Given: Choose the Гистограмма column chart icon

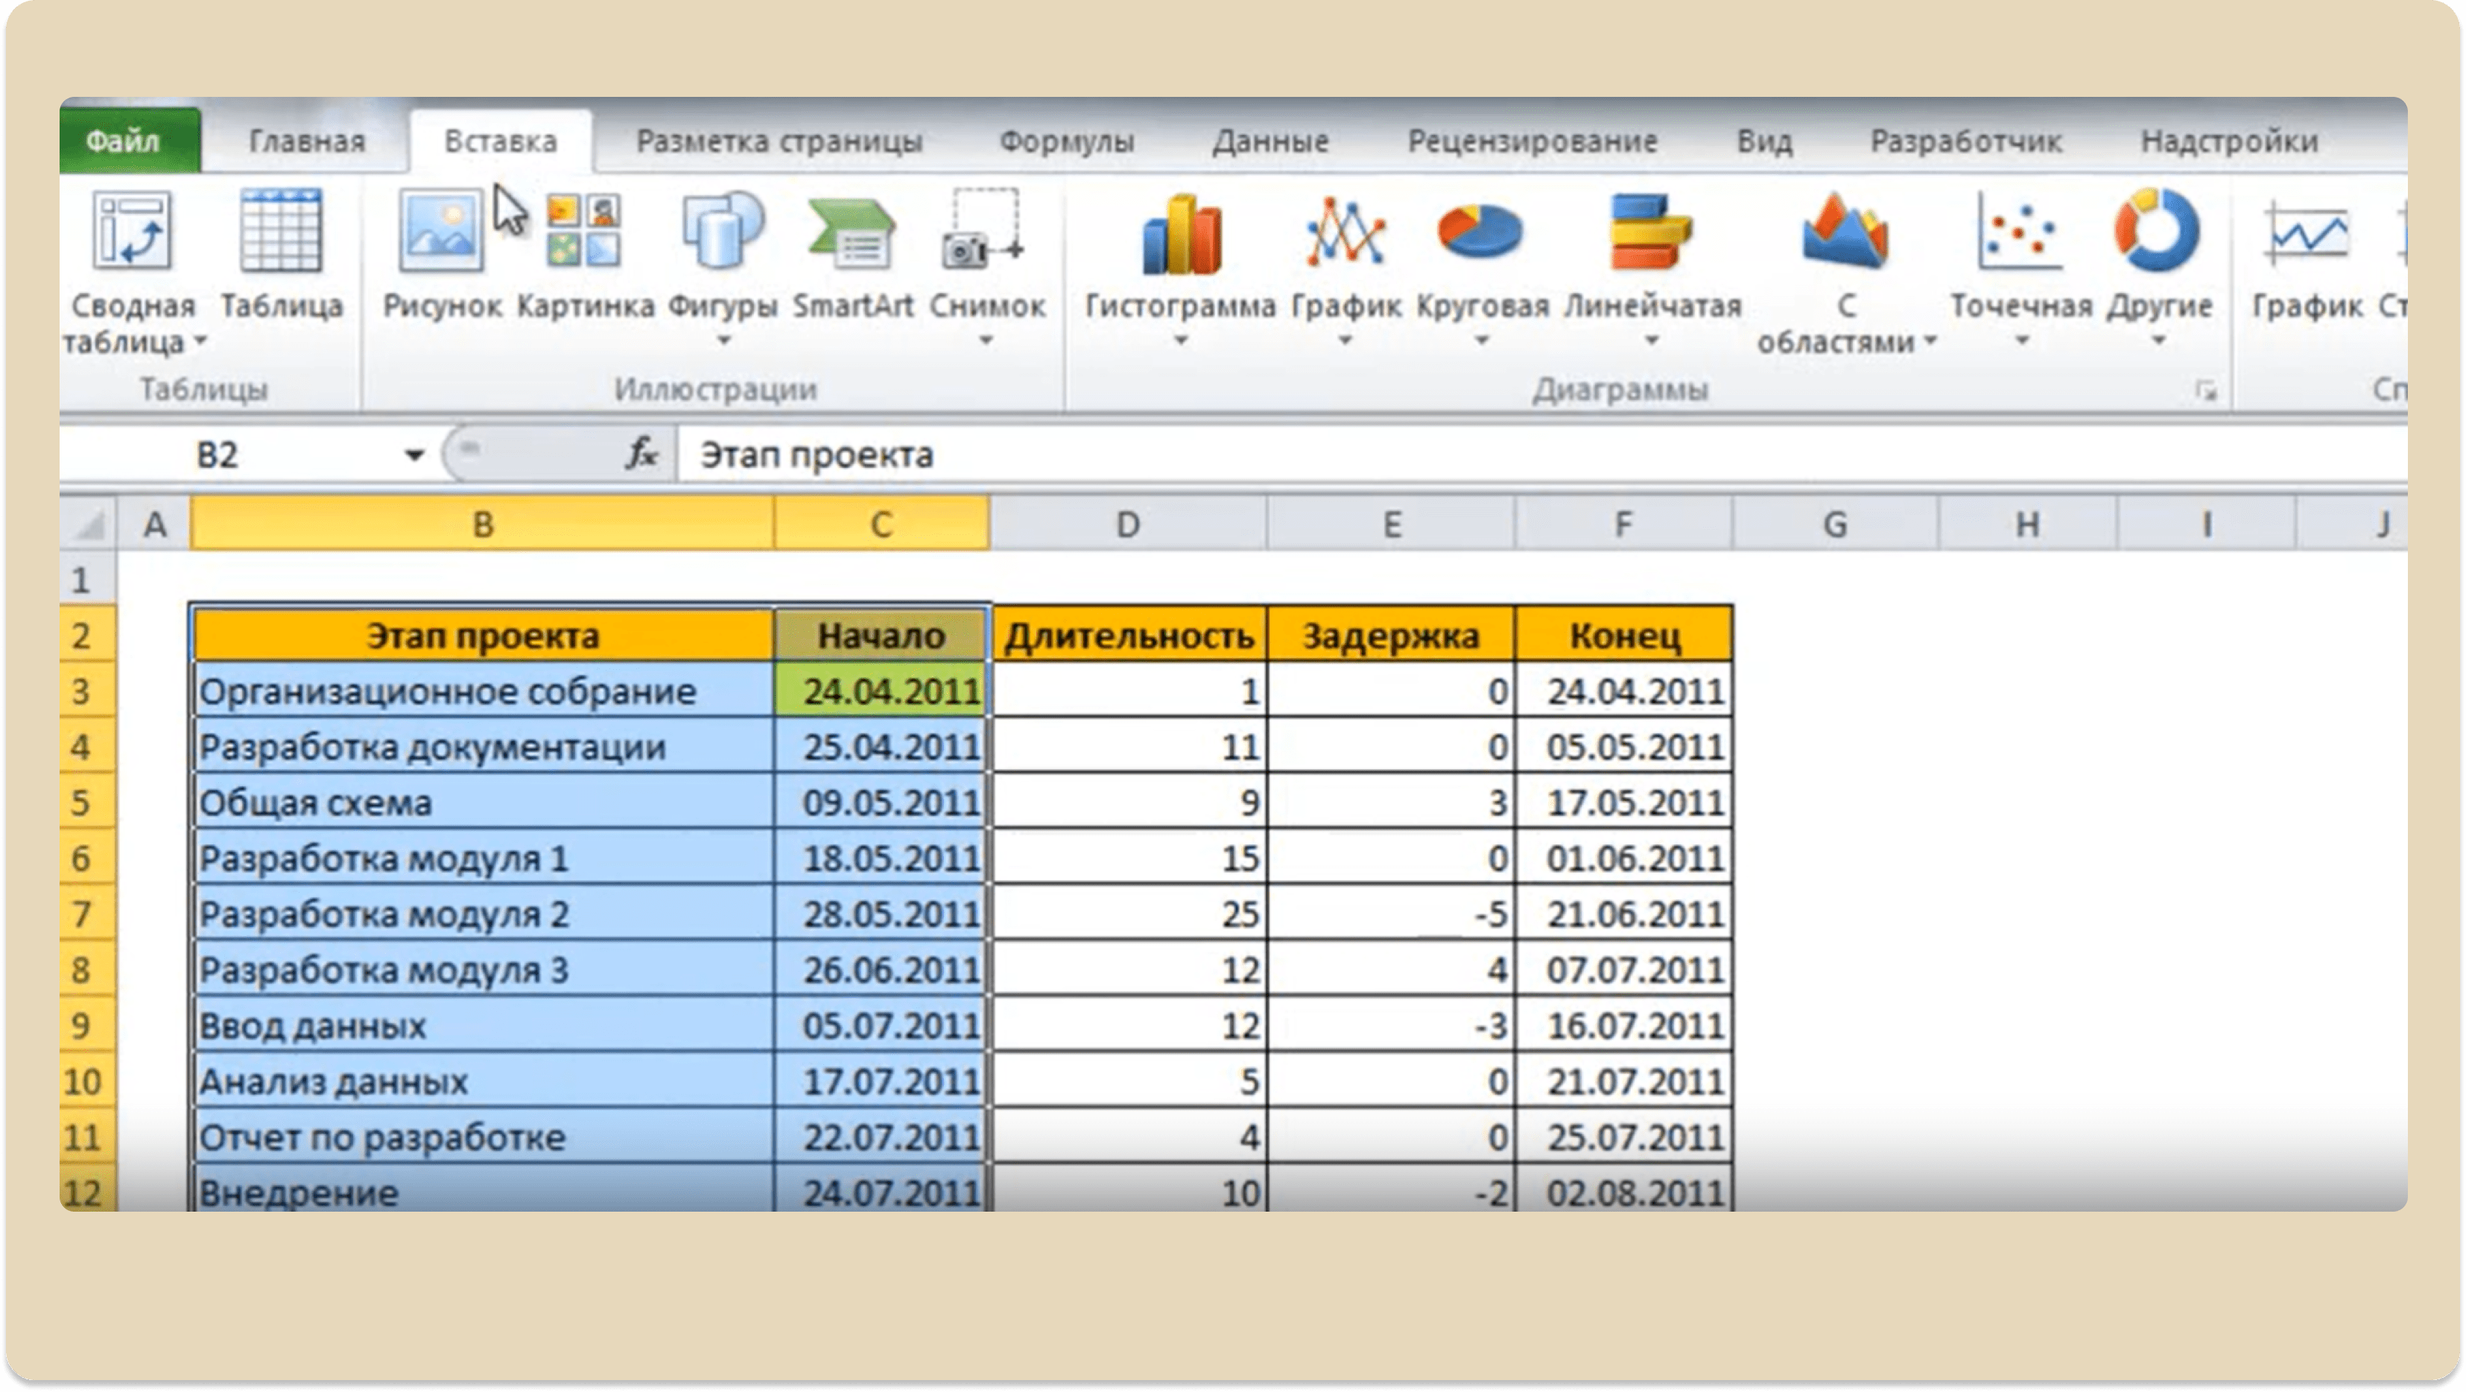Looking at the screenshot, I should pos(1180,232).
